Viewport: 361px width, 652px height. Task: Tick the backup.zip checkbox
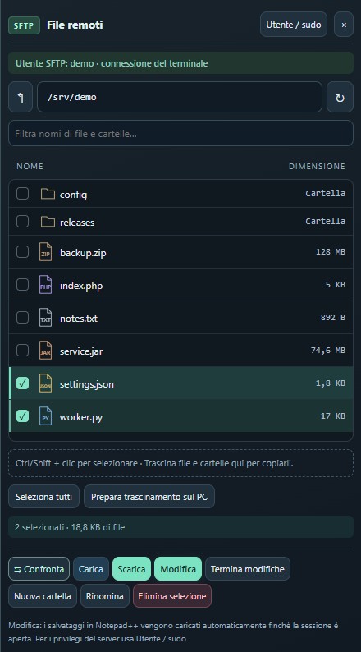22,251
